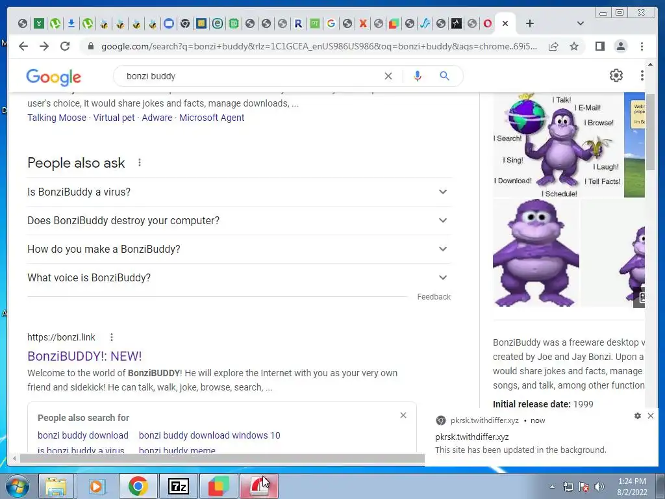Switch to the blue download arrow tab
Image resolution: width=665 pixels, height=499 pixels.
pos(71,23)
